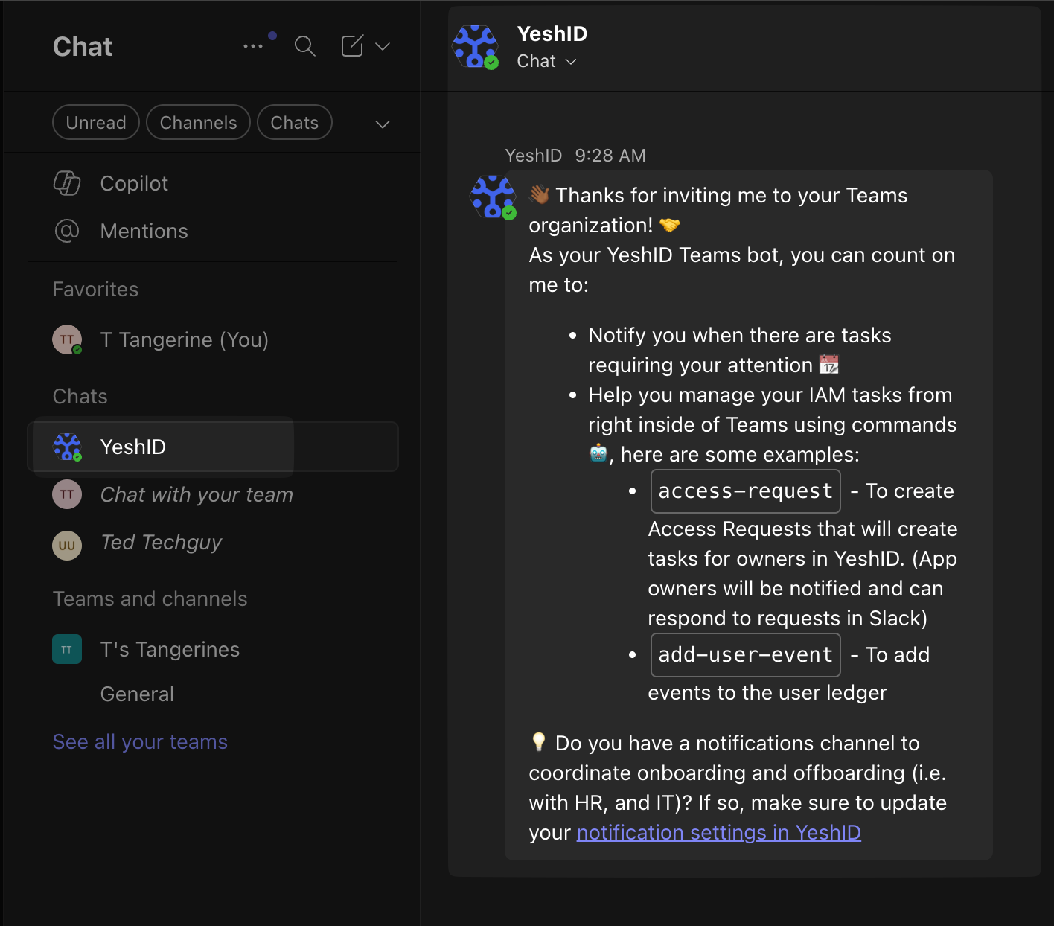
Task: Click the new chat compose icon
Action: (x=352, y=46)
